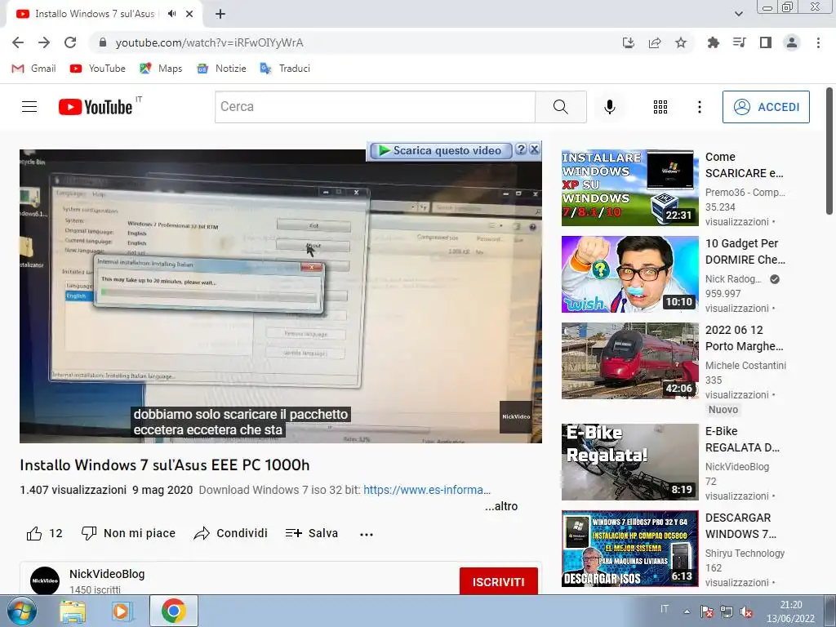
Task: Open the es-informa download link
Action: coord(426,490)
